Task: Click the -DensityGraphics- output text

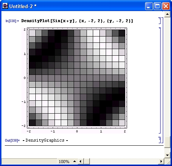Action: (45, 140)
